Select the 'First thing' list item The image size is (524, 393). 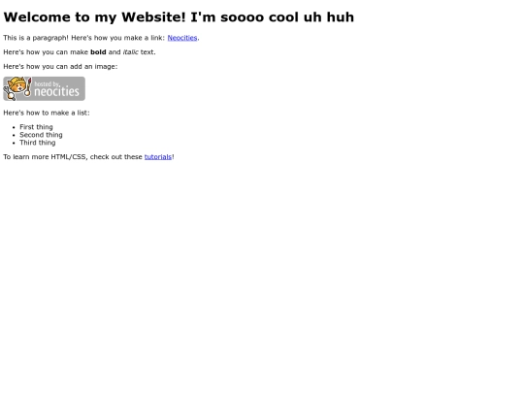tap(36, 127)
